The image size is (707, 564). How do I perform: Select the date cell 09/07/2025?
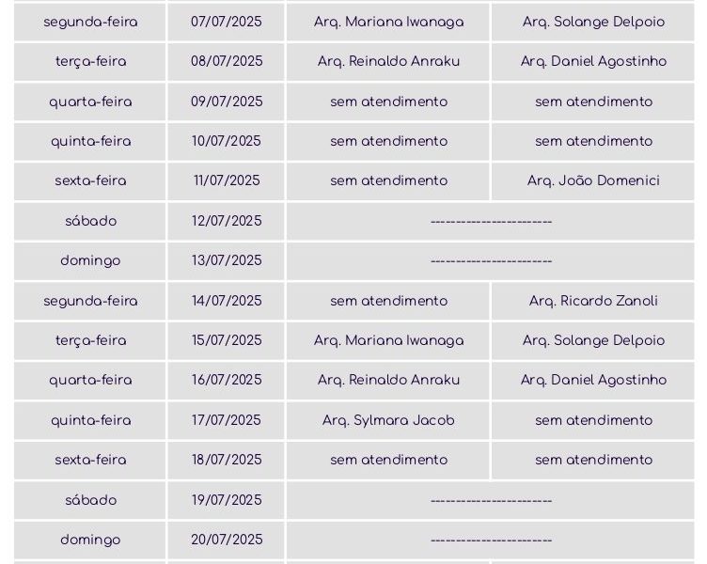[x=226, y=102]
